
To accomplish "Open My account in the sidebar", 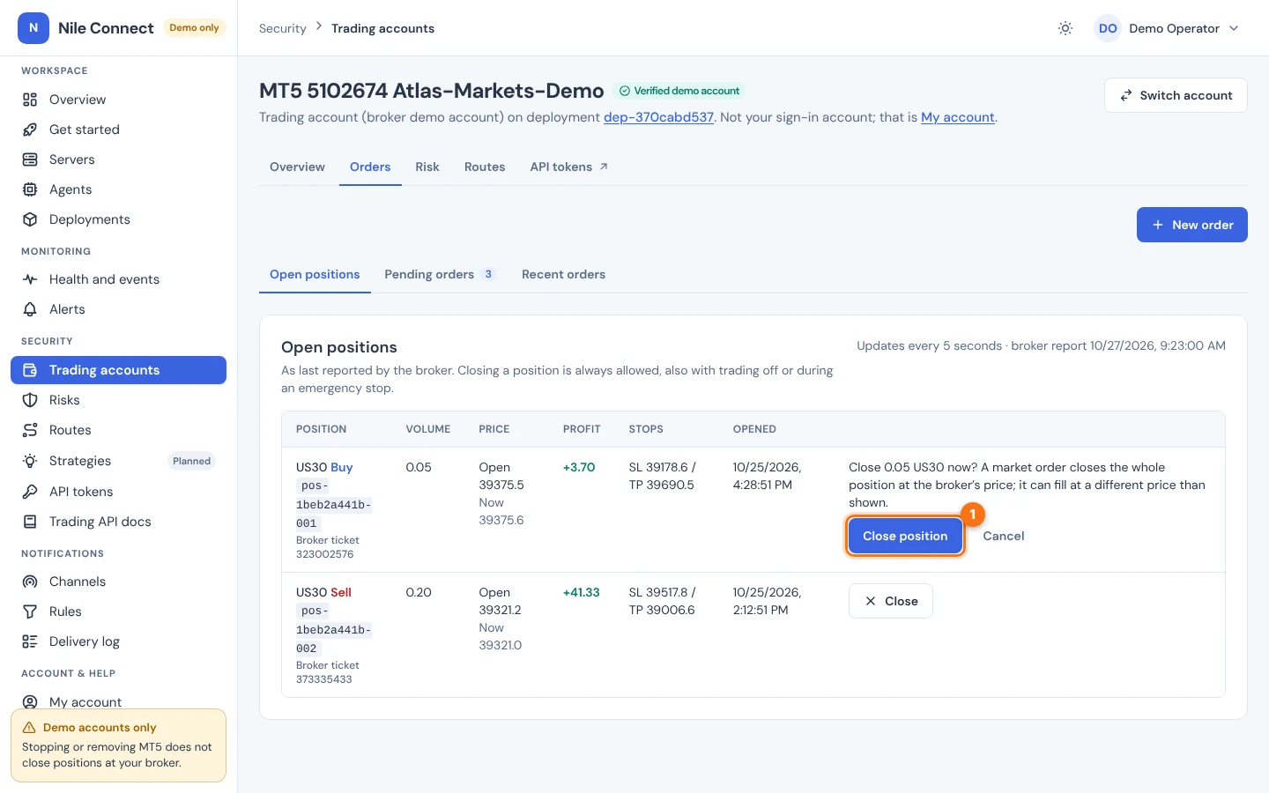I will (x=118, y=702).
